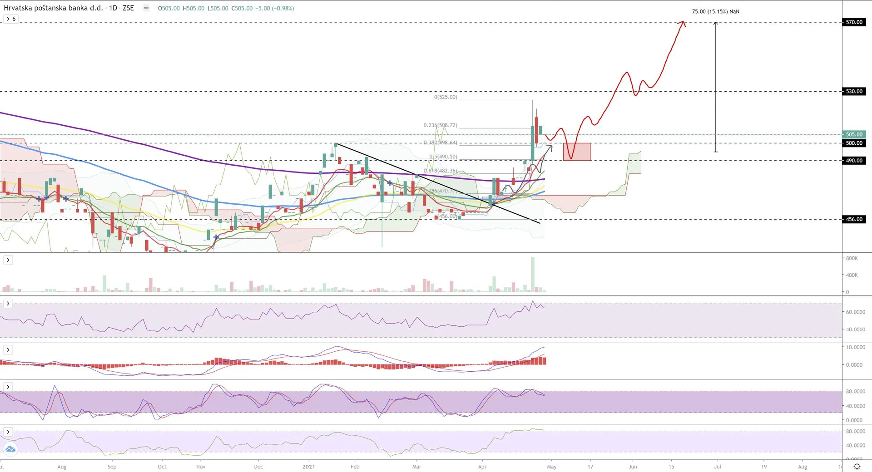This screenshot has width=872, height=472.
Task: Click the Hrvatska poštanska banka d.d. symbol title
Action: coord(53,8)
